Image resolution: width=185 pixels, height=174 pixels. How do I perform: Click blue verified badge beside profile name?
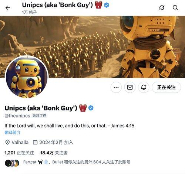[x=91, y=108]
